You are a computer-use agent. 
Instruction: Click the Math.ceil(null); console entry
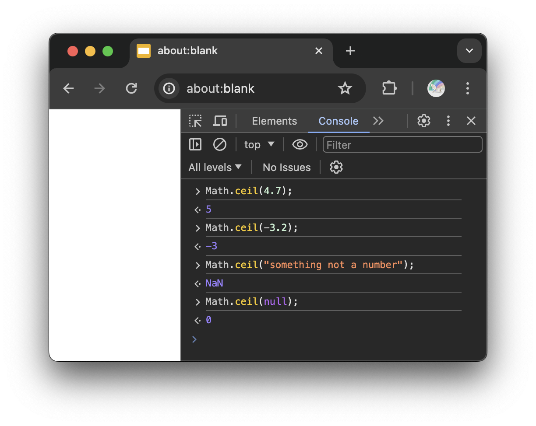tap(251, 302)
